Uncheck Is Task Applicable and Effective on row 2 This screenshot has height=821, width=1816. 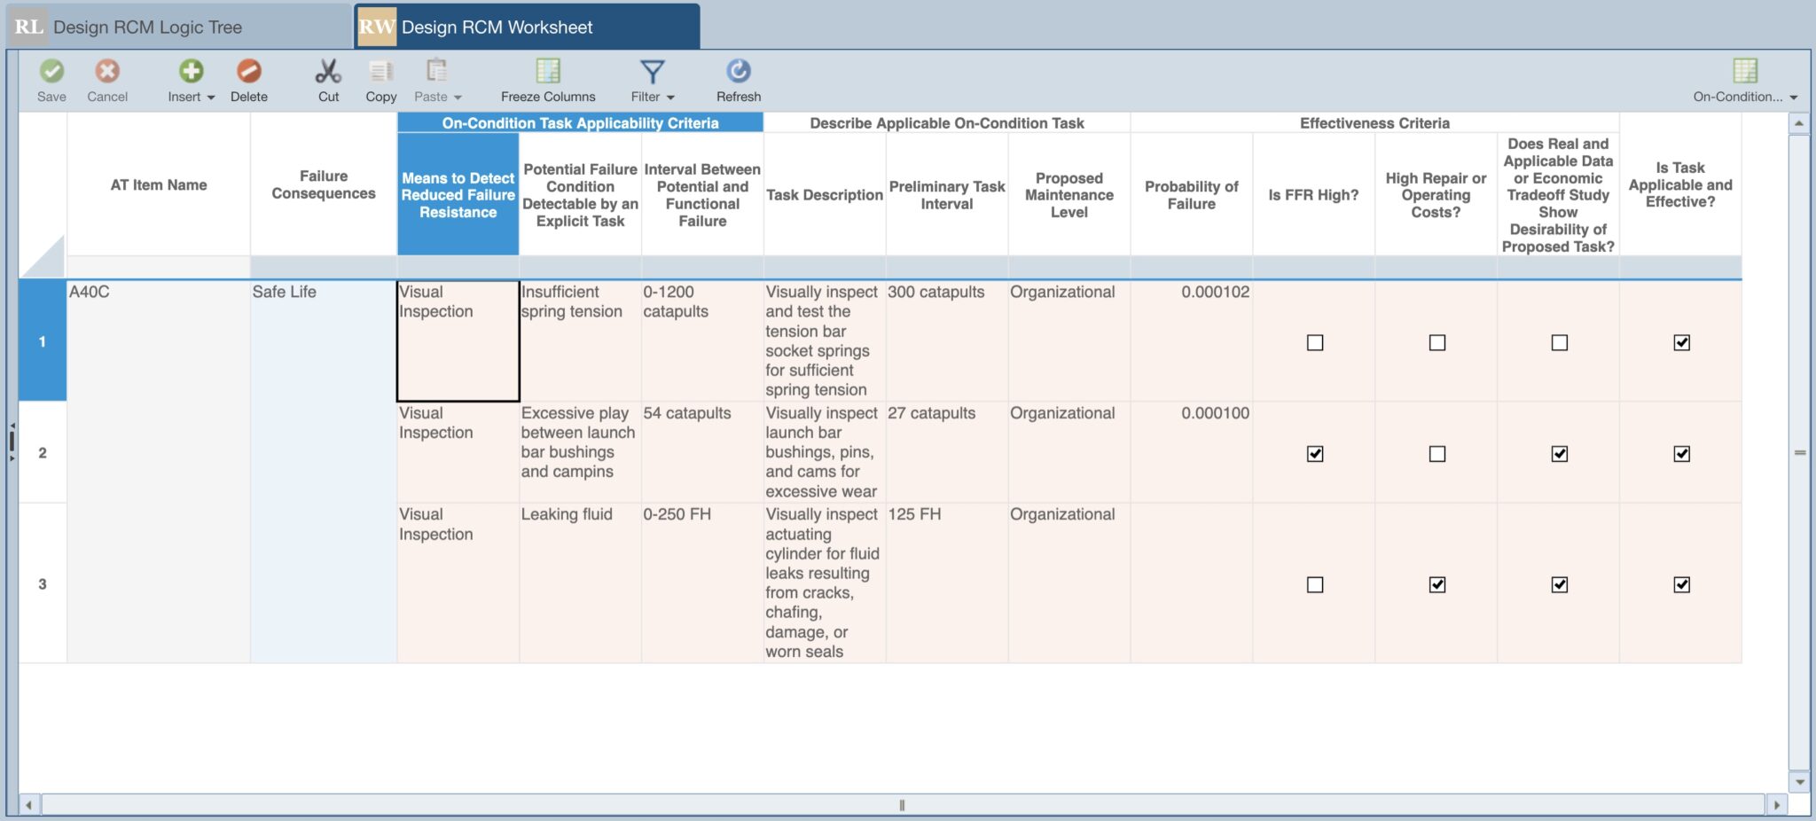point(1681,453)
